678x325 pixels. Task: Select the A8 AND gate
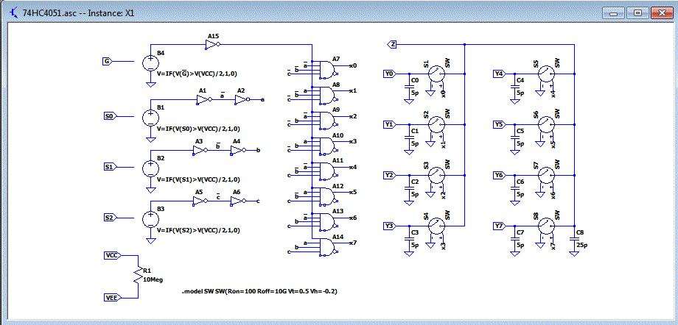pyautogui.click(x=327, y=94)
